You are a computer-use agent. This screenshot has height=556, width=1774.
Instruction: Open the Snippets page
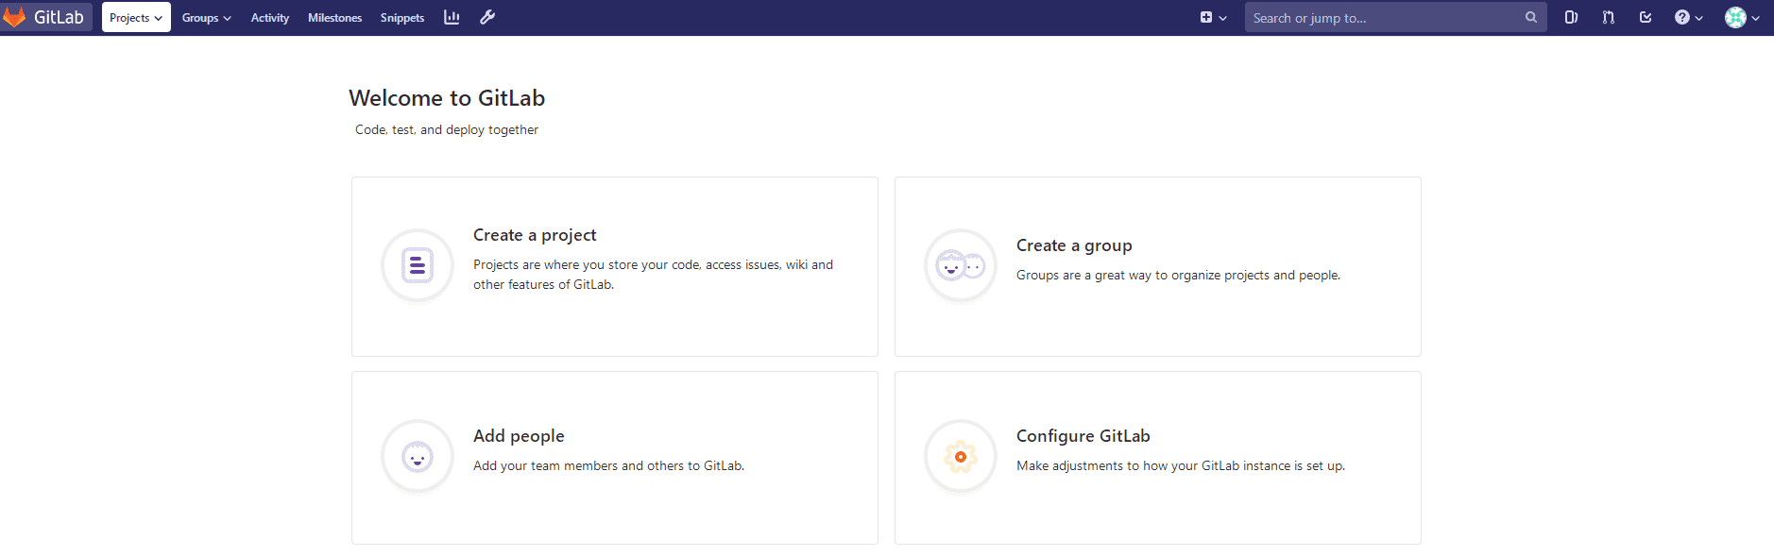pos(402,17)
